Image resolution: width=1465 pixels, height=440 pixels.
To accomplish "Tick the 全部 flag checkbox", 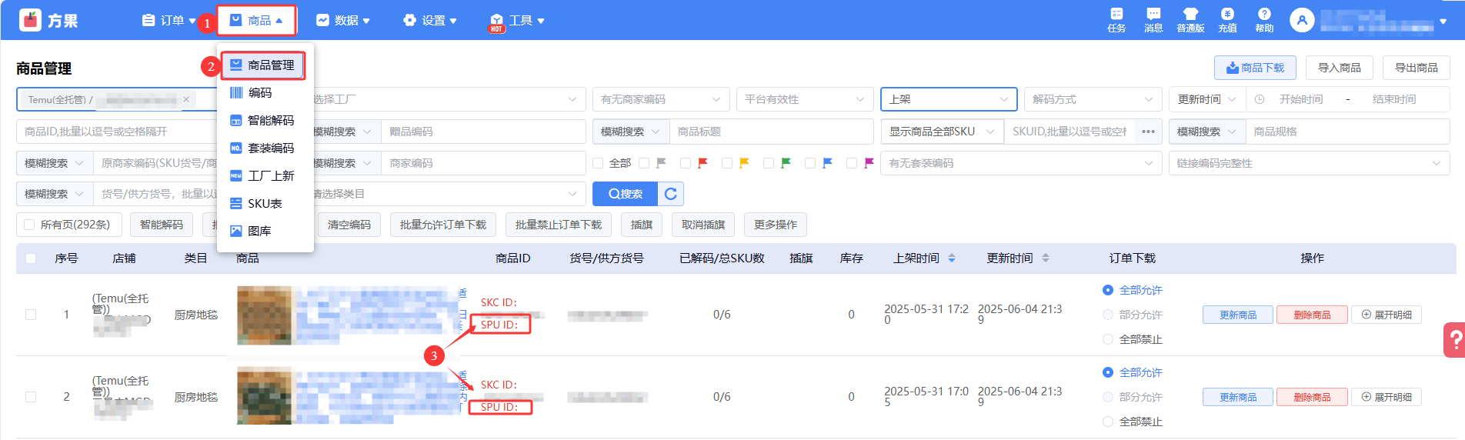I will [x=599, y=163].
